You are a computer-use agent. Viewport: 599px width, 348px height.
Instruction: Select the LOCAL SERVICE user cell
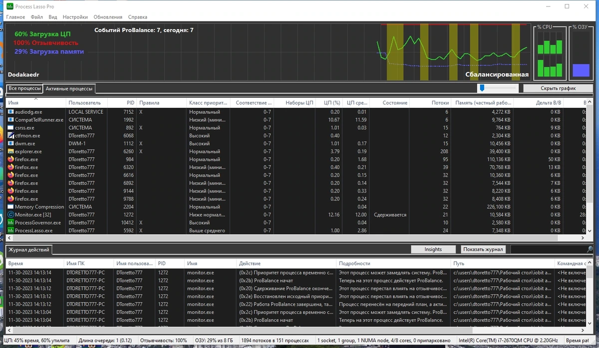pyautogui.click(x=86, y=112)
